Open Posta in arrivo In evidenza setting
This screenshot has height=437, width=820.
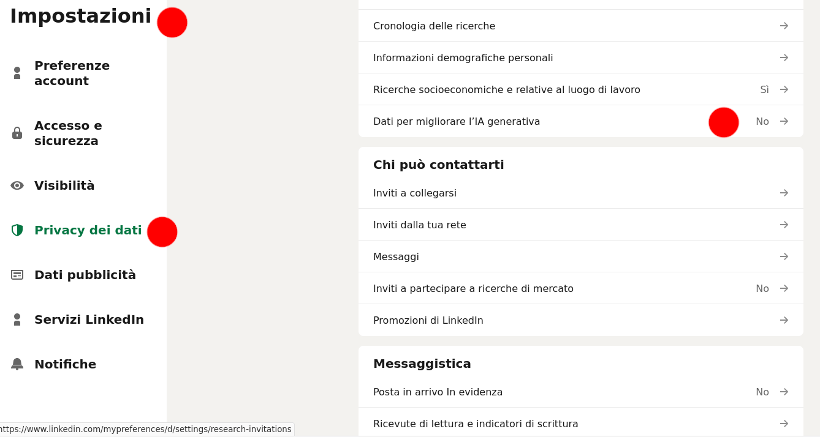[x=438, y=392]
